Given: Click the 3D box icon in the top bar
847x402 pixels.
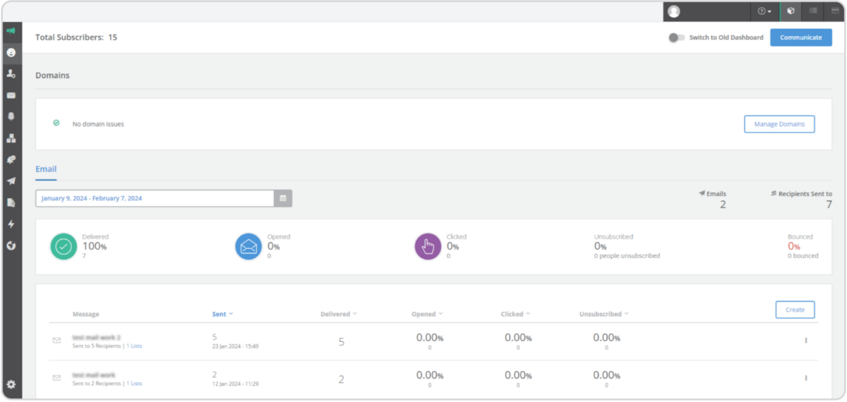Looking at the screenshot, I should click(x=791, y=11).
